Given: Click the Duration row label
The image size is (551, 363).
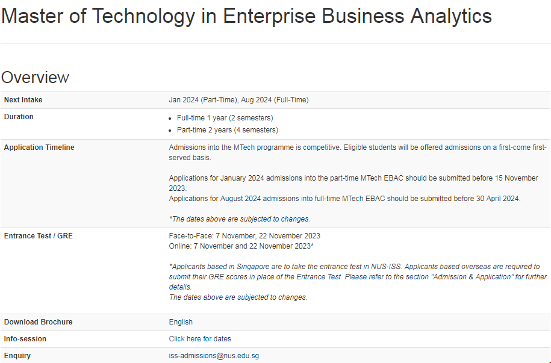Looking at the screenshot, I should 19,117.
